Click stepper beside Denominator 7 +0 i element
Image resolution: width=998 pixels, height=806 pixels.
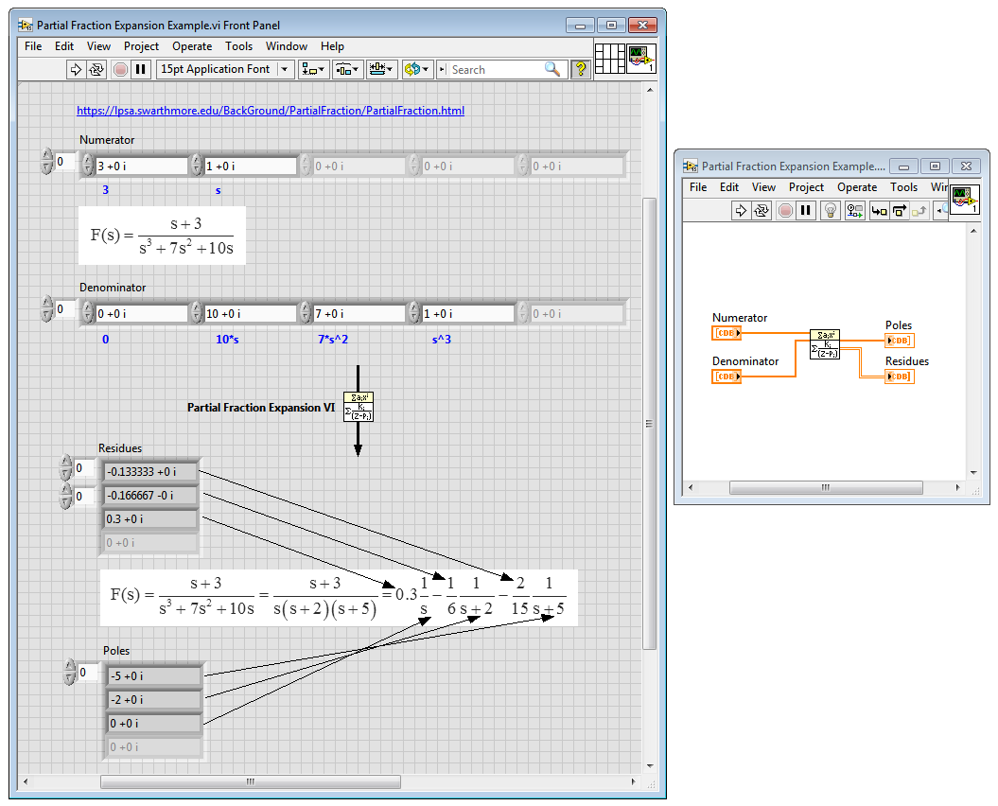(306, 313)
